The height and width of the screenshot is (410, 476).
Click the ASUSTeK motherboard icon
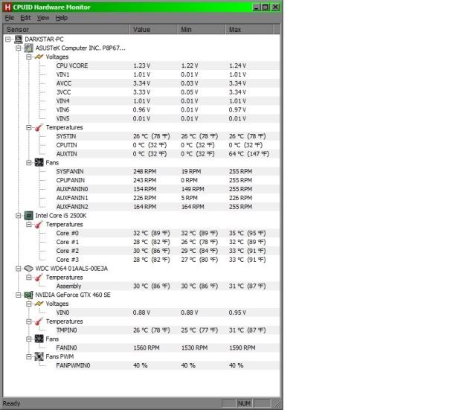pyautogui.click(x=28, y=48)
